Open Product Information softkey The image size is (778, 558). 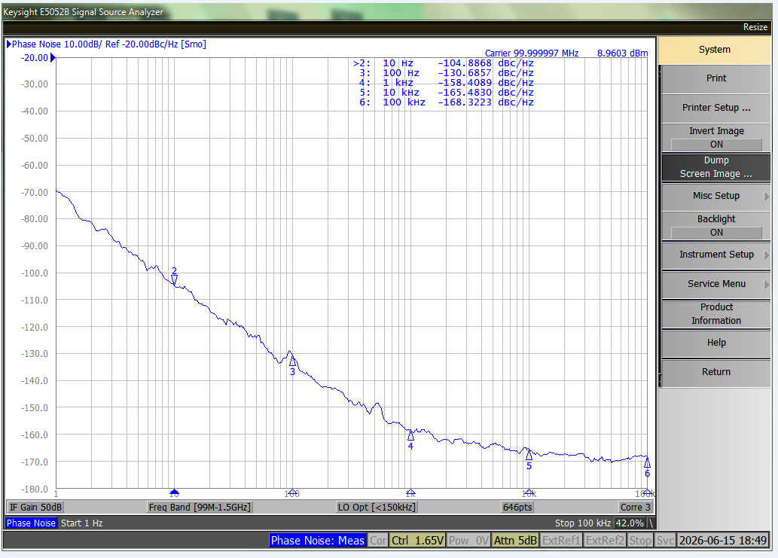pyautogui.click(x=716, y=313)
